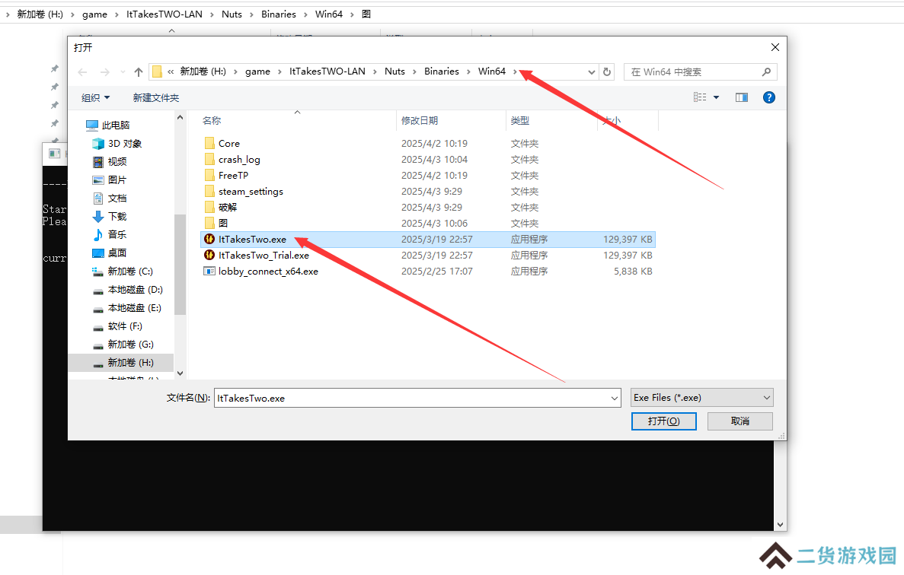Image resolution: width=904 pixels, height=575 pixels.
Task: Select 本地磁盘 (D:) in the sidebar
Action: pyautogui.click(x=128, y=290)
